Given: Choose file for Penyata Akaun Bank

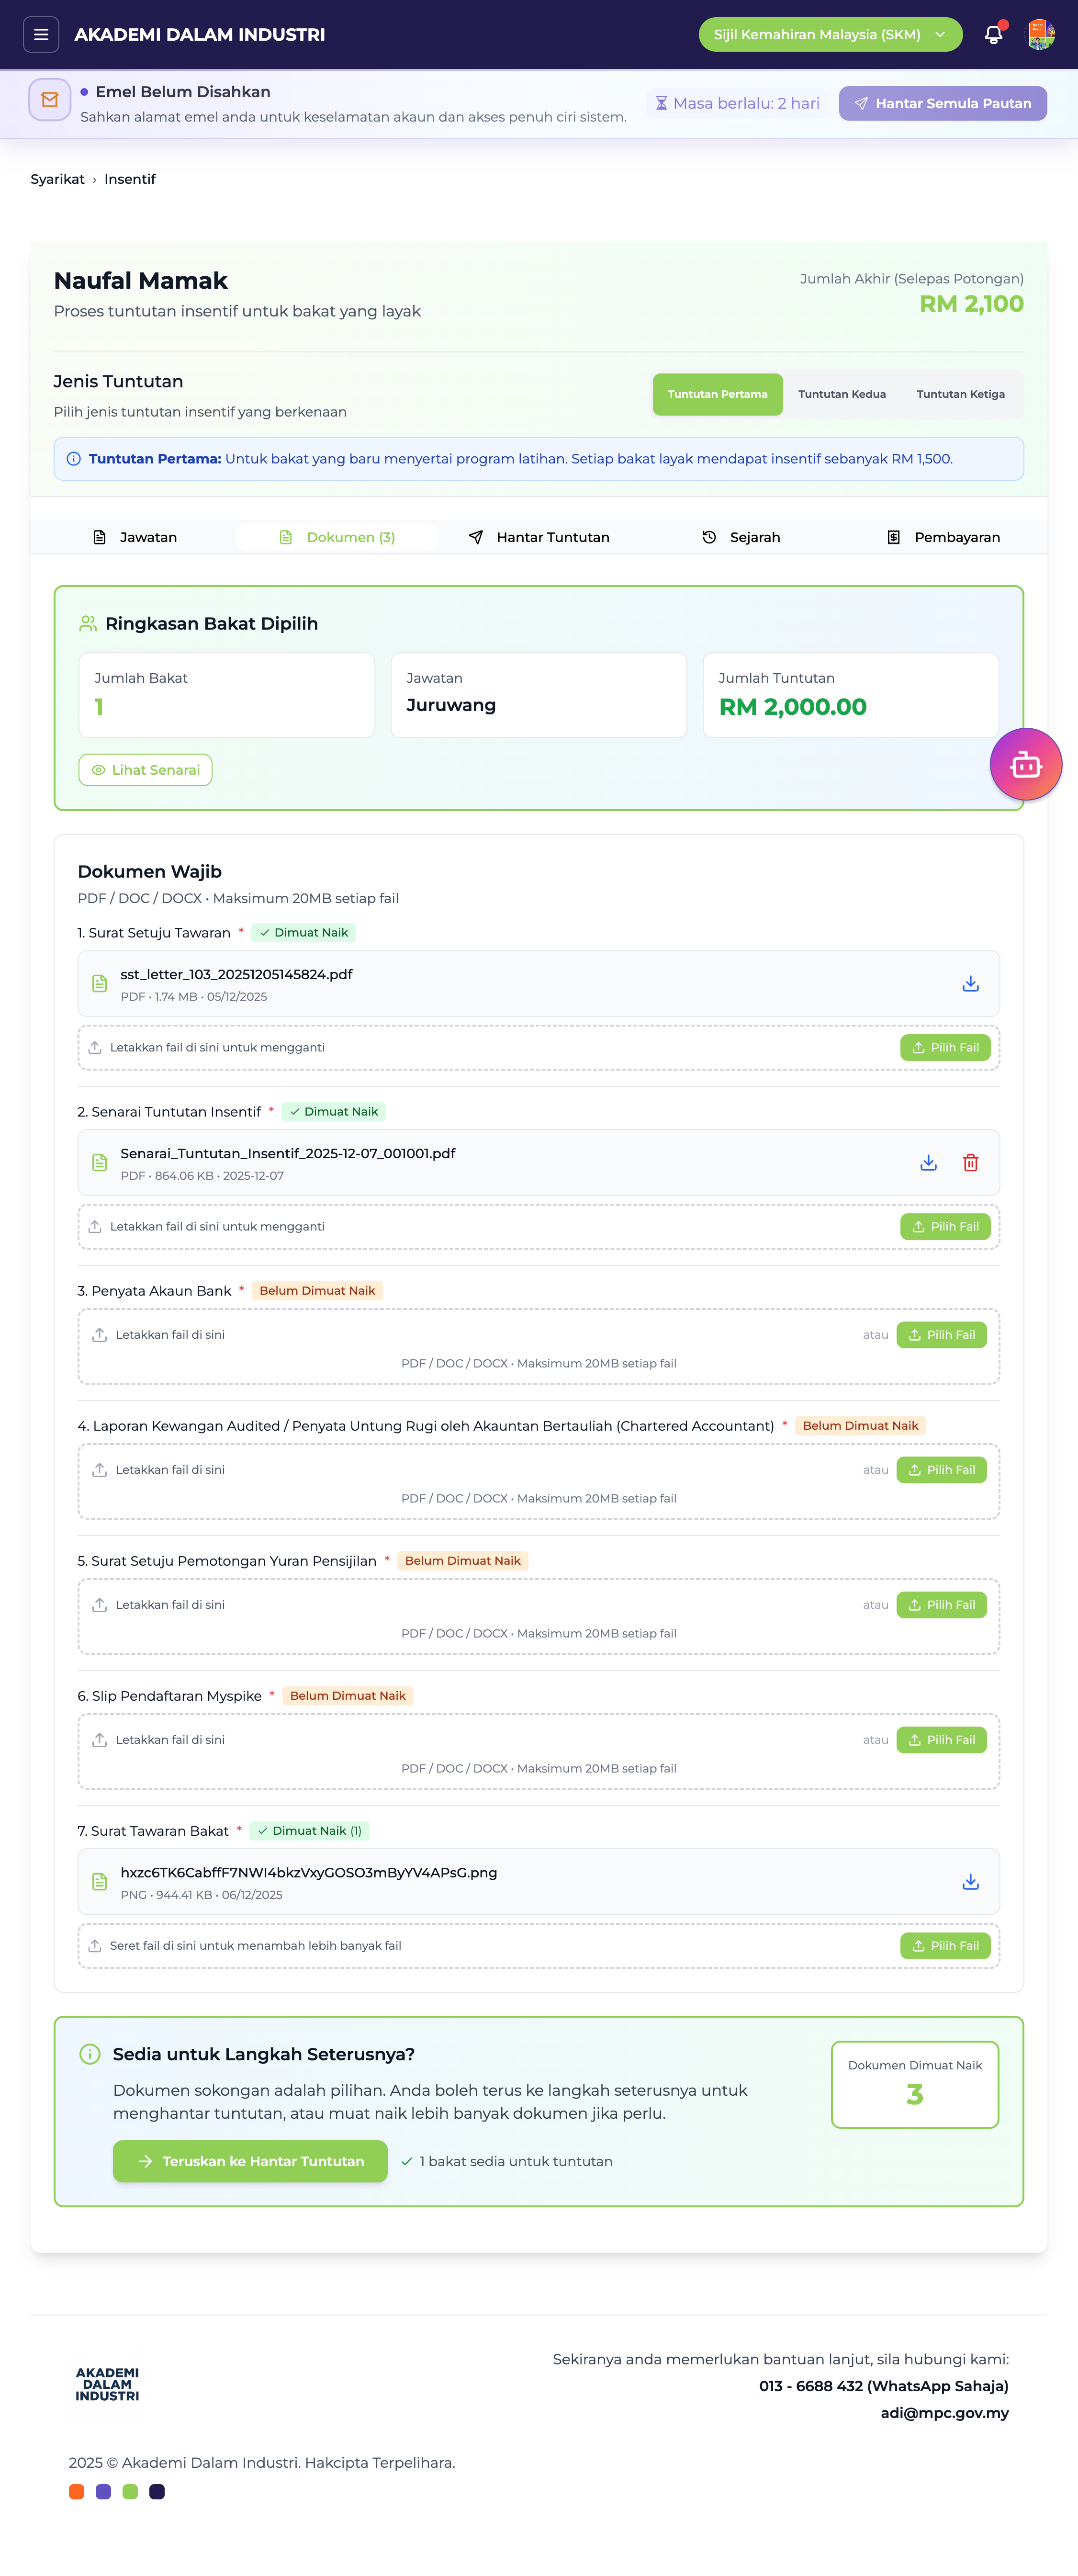Looking at the screenshot, I should [941, 1335].
